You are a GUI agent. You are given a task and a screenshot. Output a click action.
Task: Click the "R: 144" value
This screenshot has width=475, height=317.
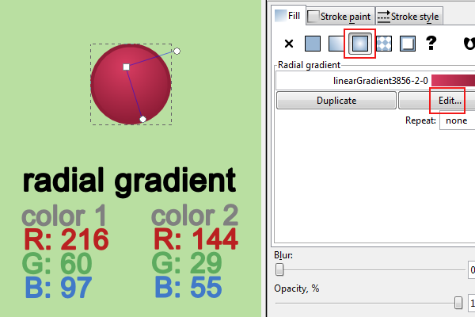tap(196, 239)
